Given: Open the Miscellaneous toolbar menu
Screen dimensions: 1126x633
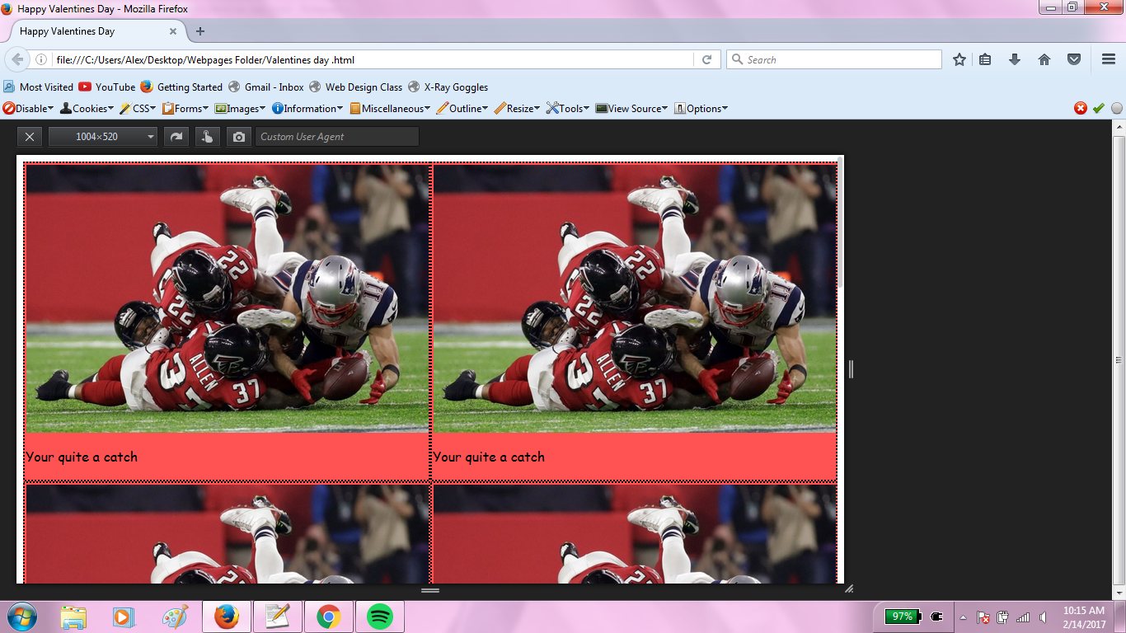Looking at the screenshot, I should (391, 108).
